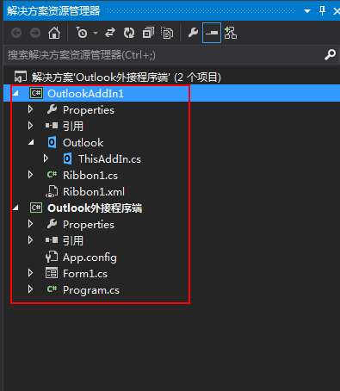Screen dimensions: 340x391
Task: Select Program.cs file
Action: point(91,290)
